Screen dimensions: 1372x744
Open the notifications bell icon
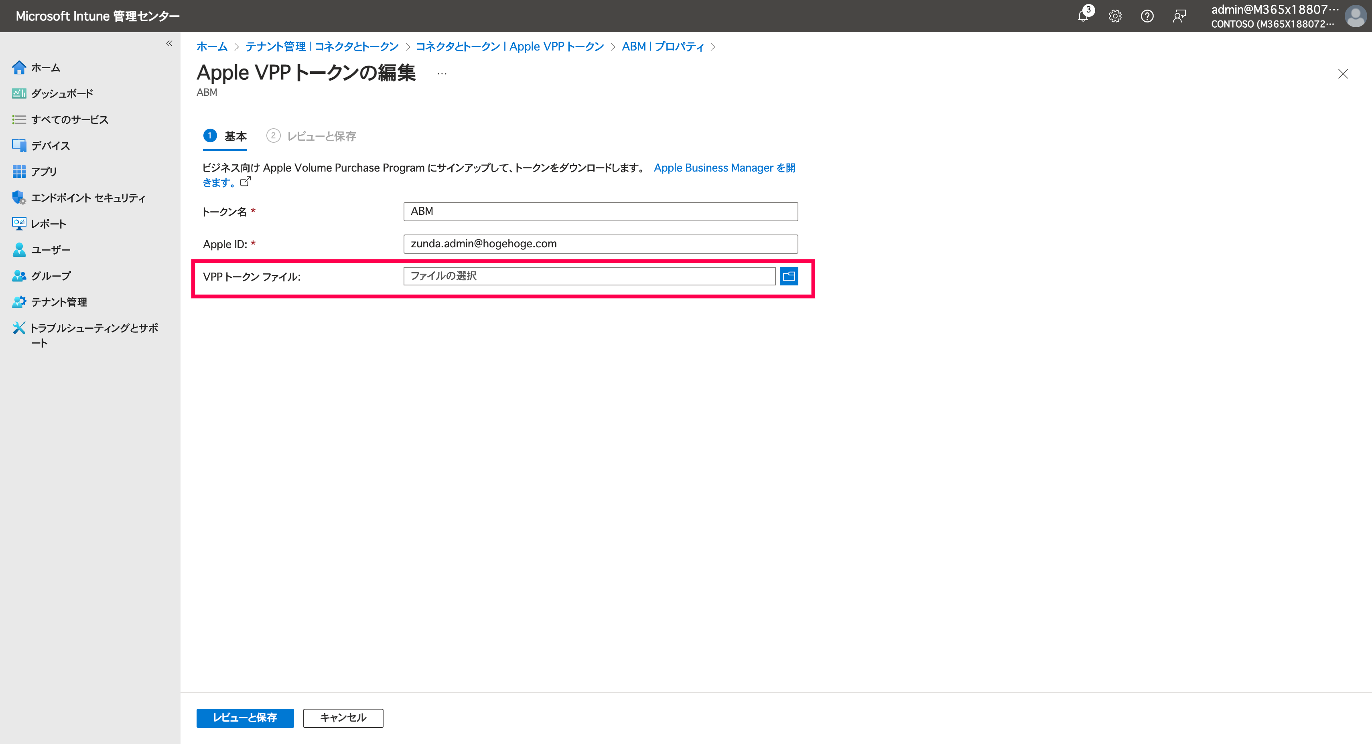[1083, 16]
